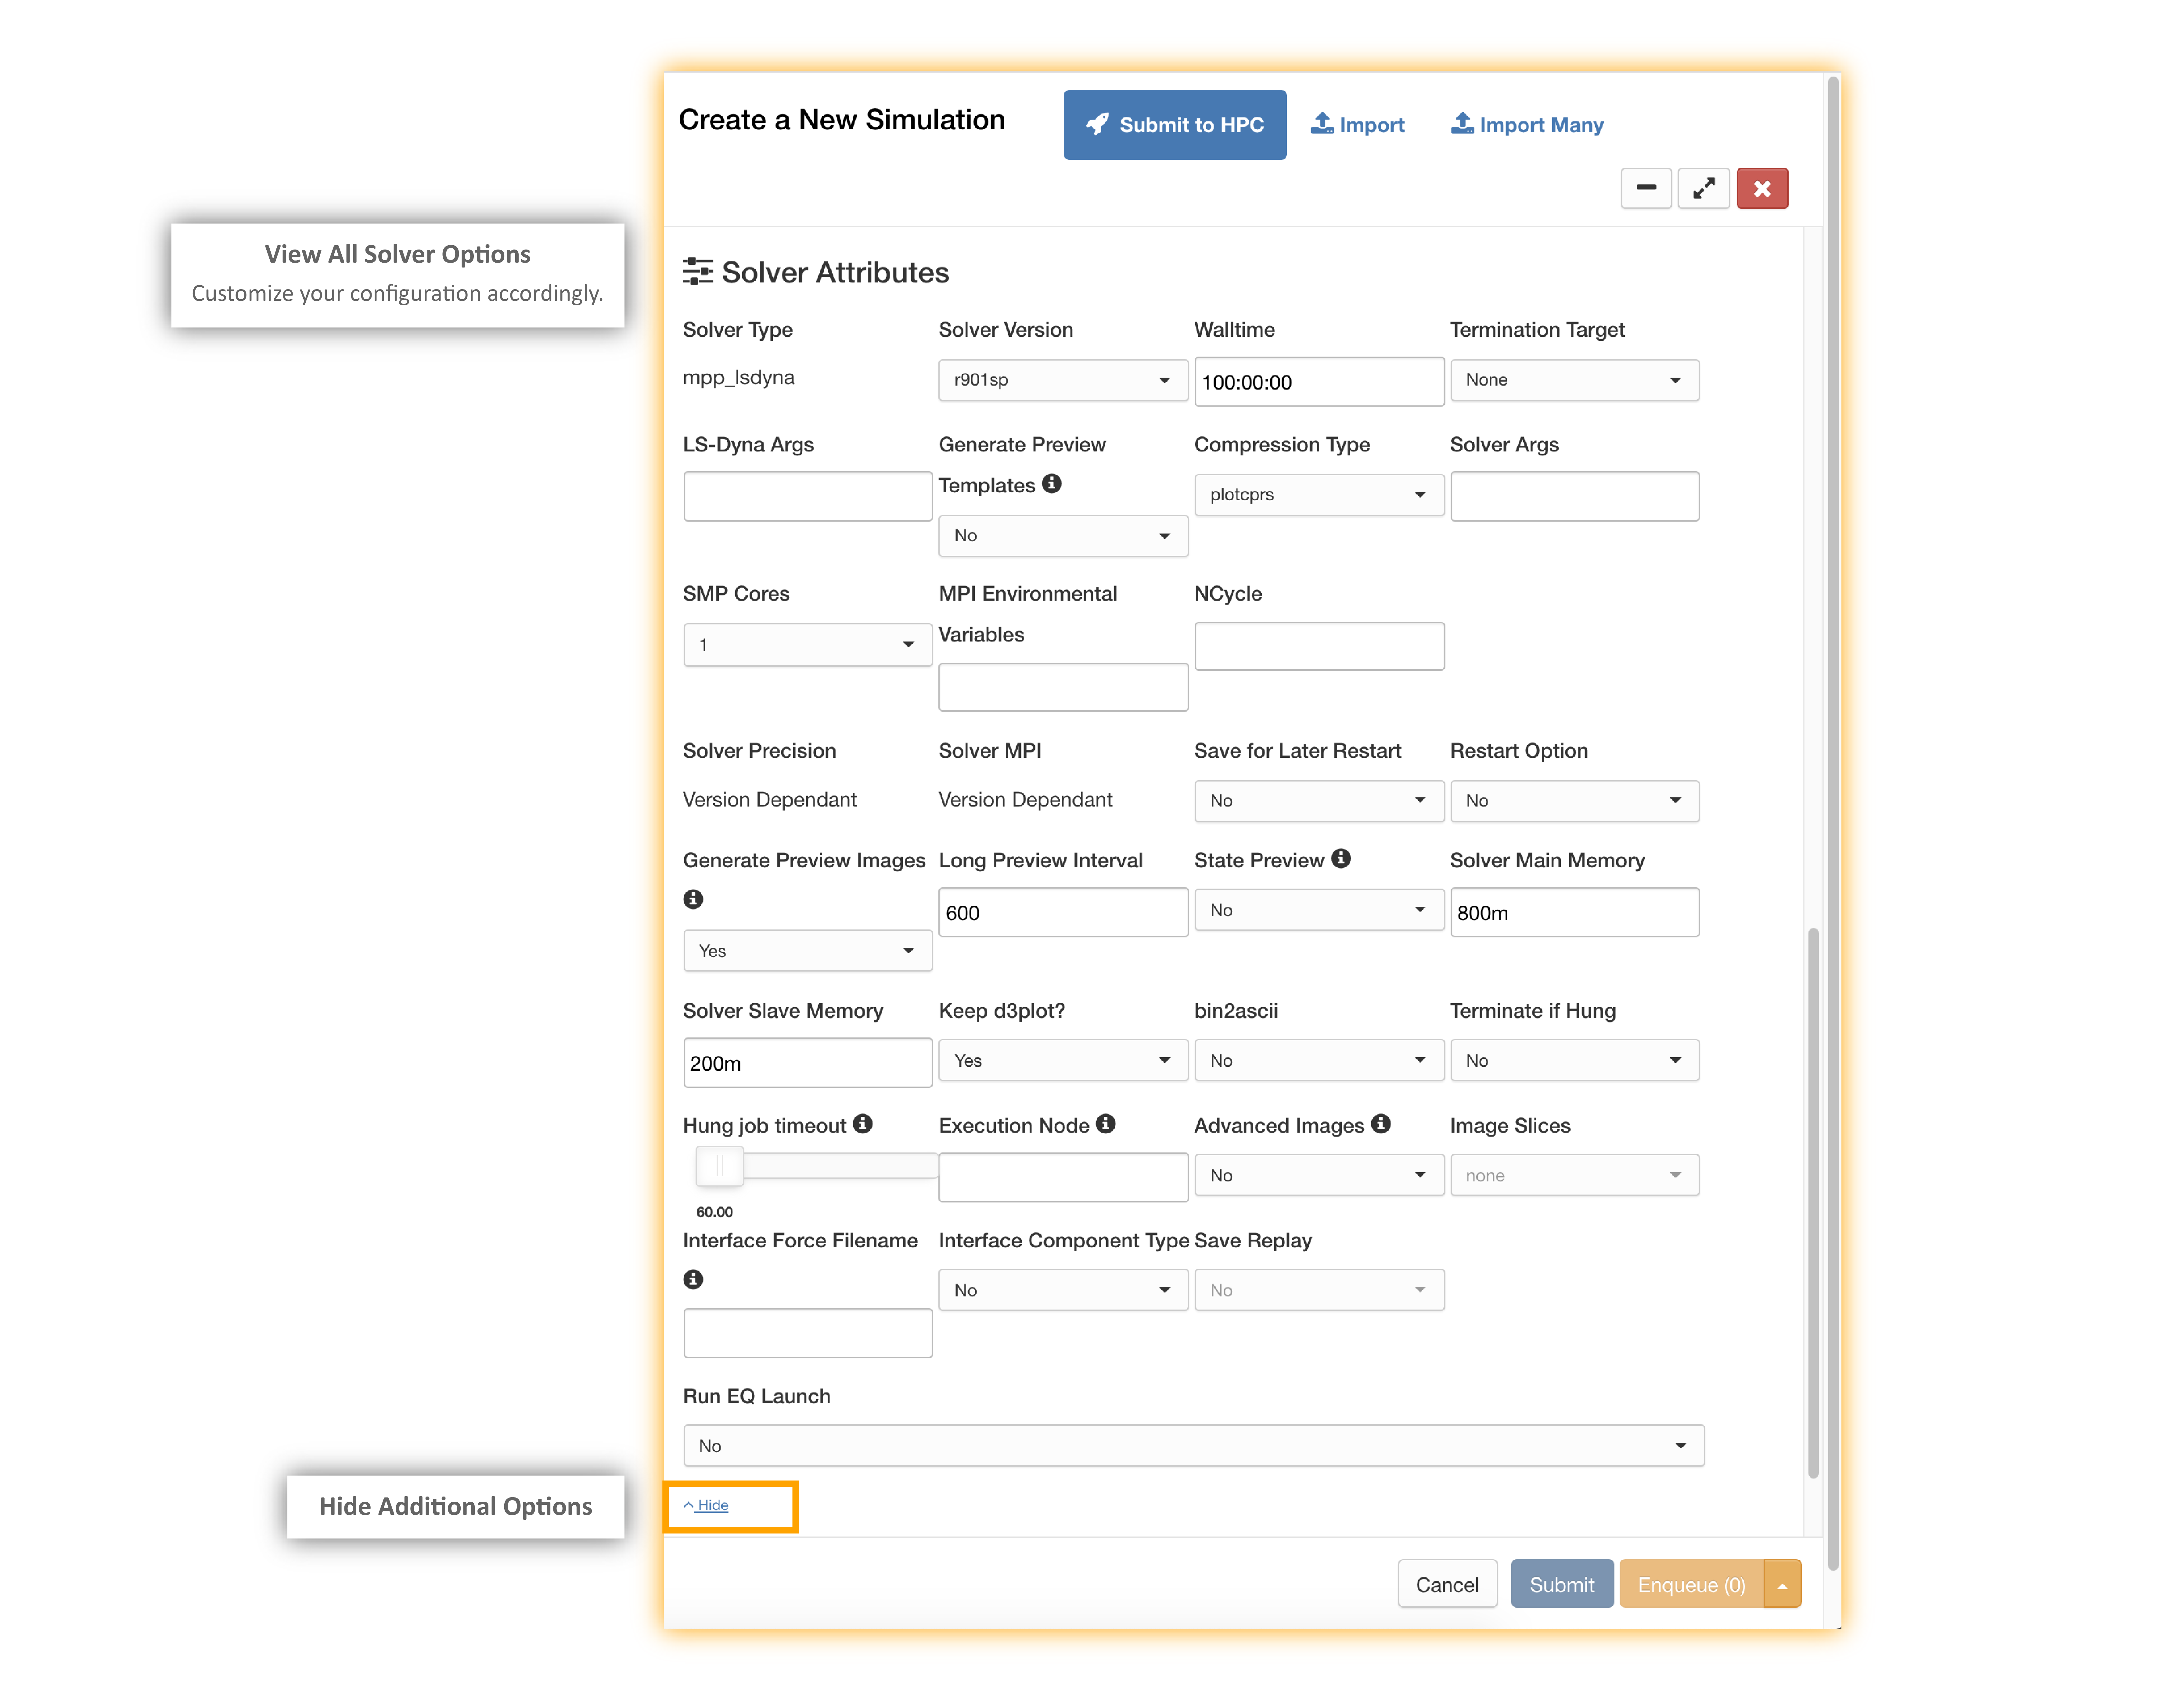Click info icon beside State Preview label
Screen dimensions: 2184x1700
click(x=1341, y=859)
